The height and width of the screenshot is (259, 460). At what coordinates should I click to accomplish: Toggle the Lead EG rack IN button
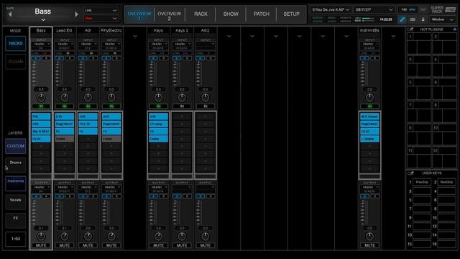click(x=65, y=106)
